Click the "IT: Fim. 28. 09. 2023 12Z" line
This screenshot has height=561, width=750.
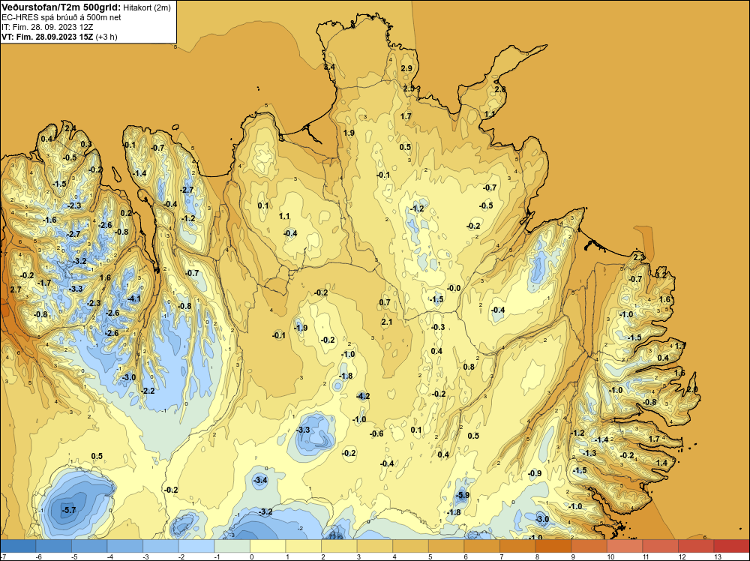point(47,27)
